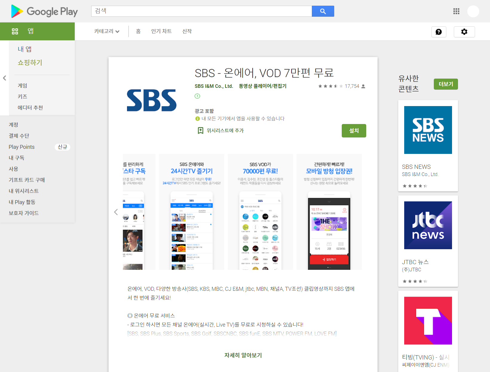This screenshot has width=490, height=372.
Task: Click the 위시리스트에 추가 bookmark icon
Action: (201, 131)
